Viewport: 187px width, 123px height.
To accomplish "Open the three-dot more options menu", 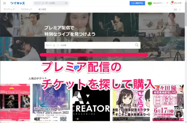I will [180, 10].
